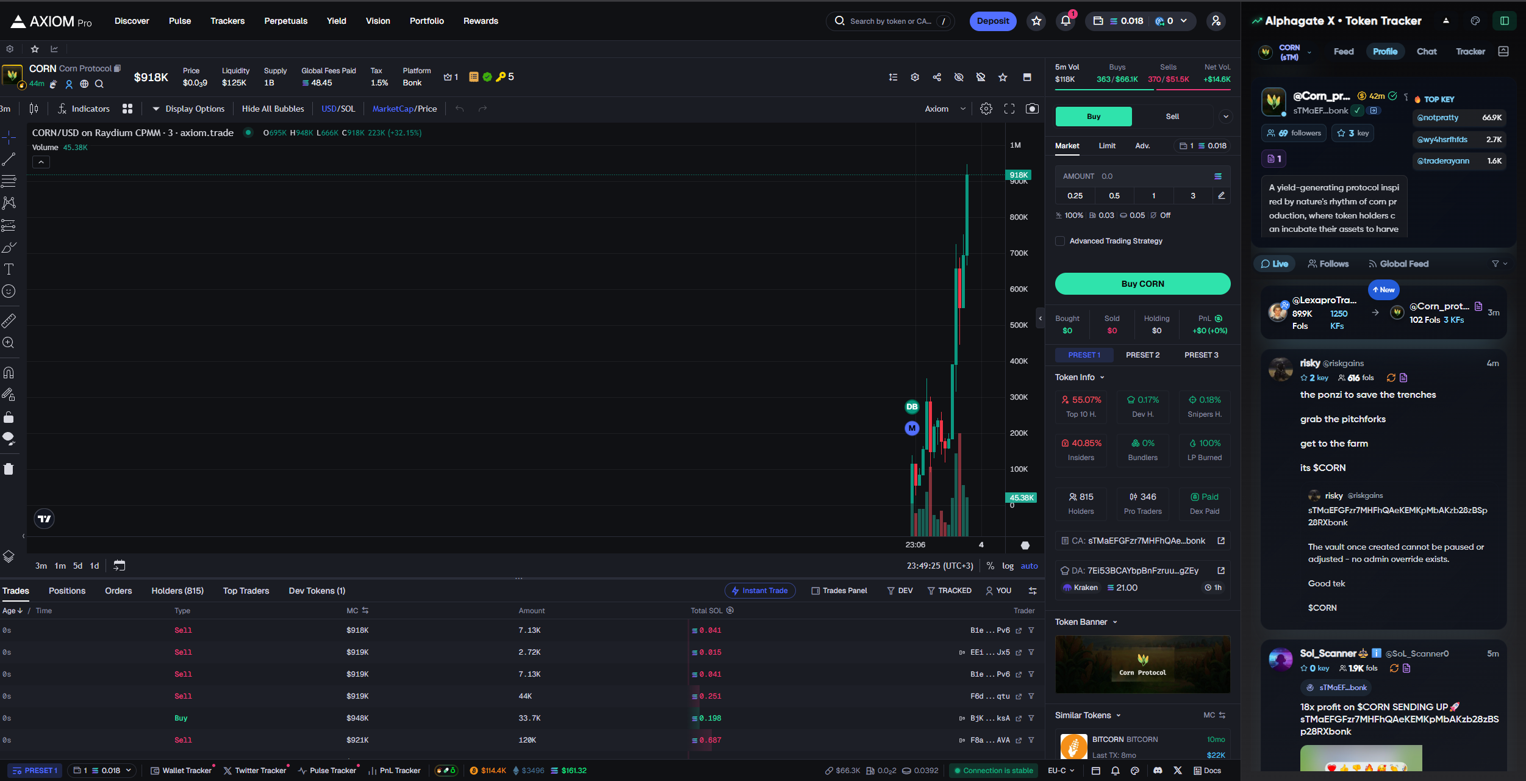Enable Advanced Trading Strategy checkbox
Image resolution: width=1526 pixels, height=781 pixels.
point(1060,241)
